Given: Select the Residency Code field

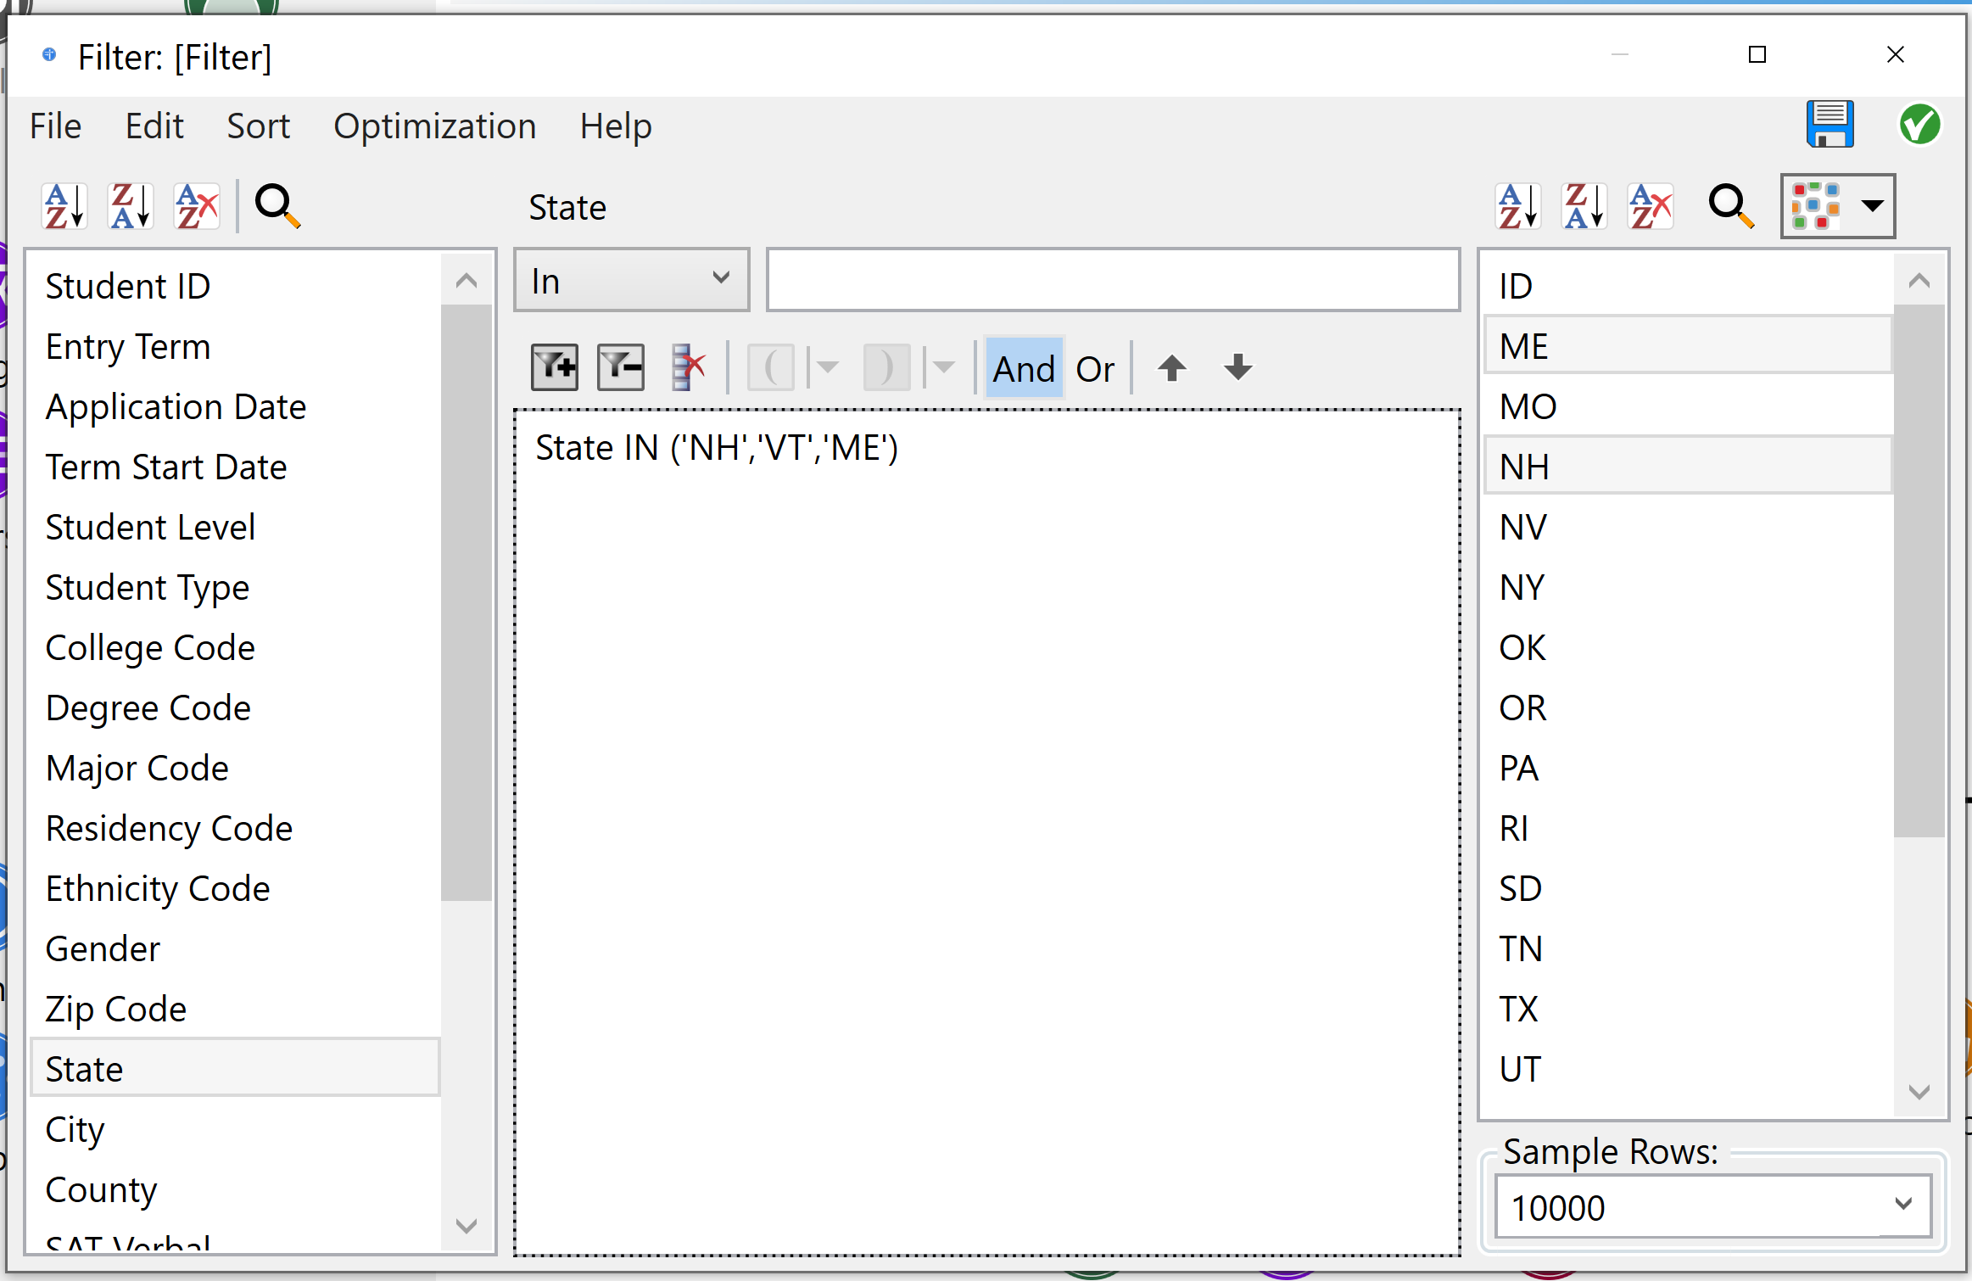Looking at the screenshot, I should [169, 828].
